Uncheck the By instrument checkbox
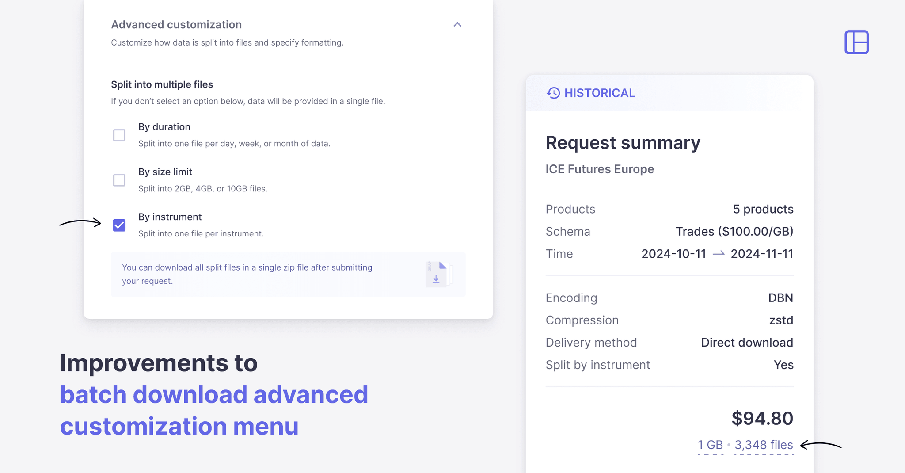This screenshot has width=905, height=473. (x=119, y=225)
